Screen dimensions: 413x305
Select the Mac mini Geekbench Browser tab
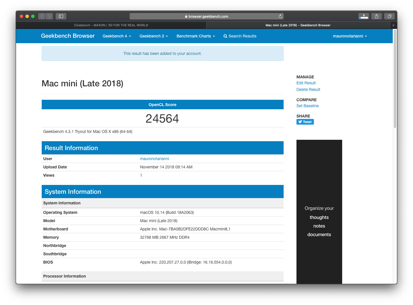[x=298, y=25]
